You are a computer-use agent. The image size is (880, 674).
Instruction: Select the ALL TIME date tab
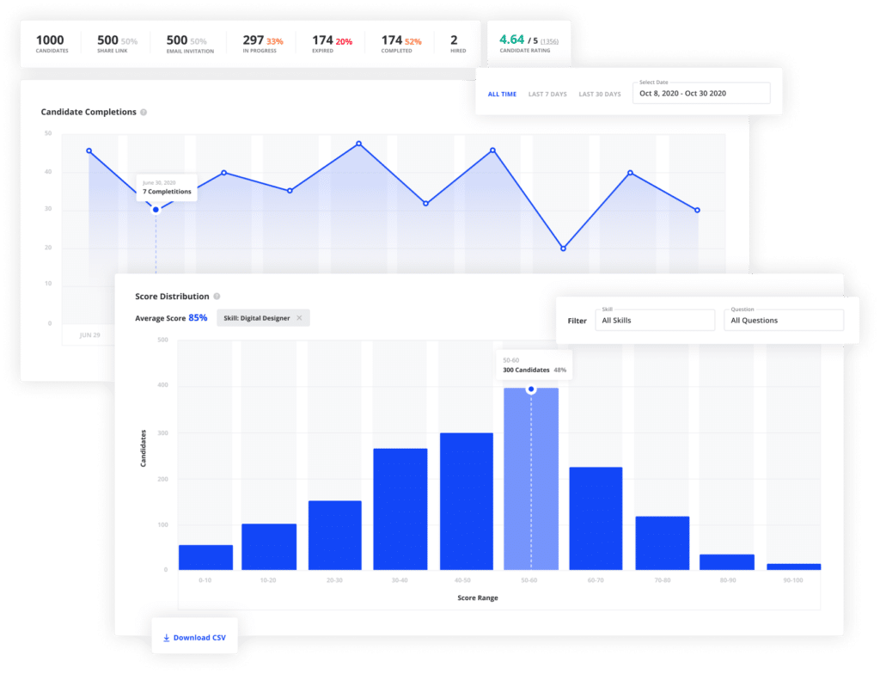pos(502,94)
